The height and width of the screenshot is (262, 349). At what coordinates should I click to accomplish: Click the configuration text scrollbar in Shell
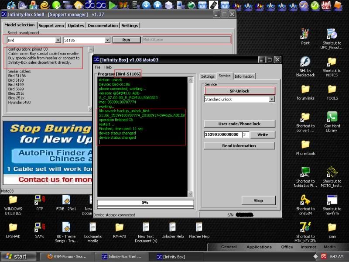click(x=91, y=79)
